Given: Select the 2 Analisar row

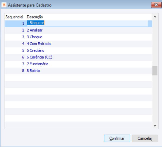Looking at the screenshot, I should [34, 30].
